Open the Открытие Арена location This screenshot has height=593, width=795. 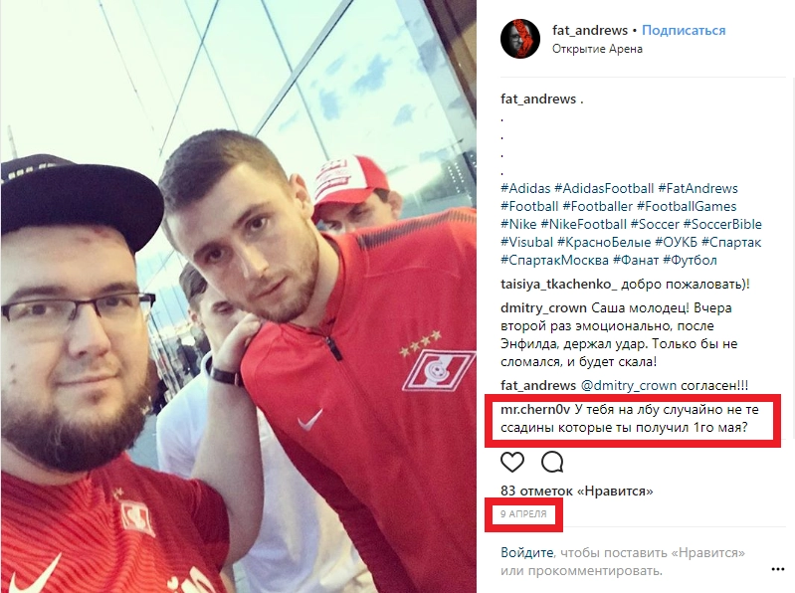point(597,49)
